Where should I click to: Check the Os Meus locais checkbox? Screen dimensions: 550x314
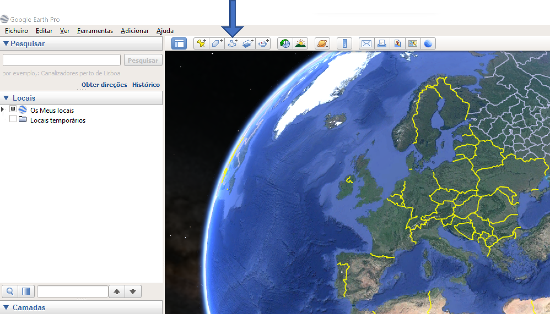click(13, 109)
